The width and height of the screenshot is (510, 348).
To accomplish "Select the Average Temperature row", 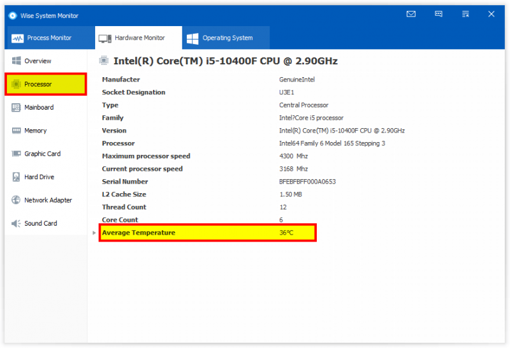I will coord(208,233).
